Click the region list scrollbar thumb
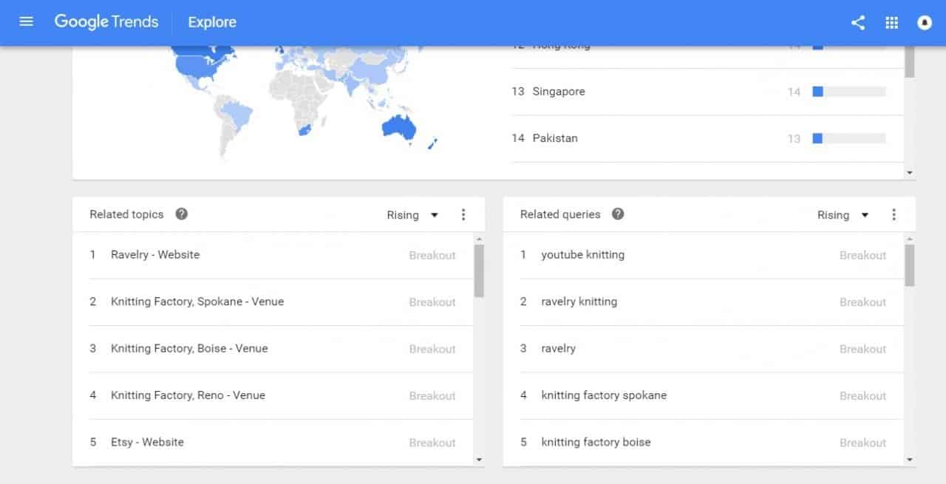 coord(910,61)
